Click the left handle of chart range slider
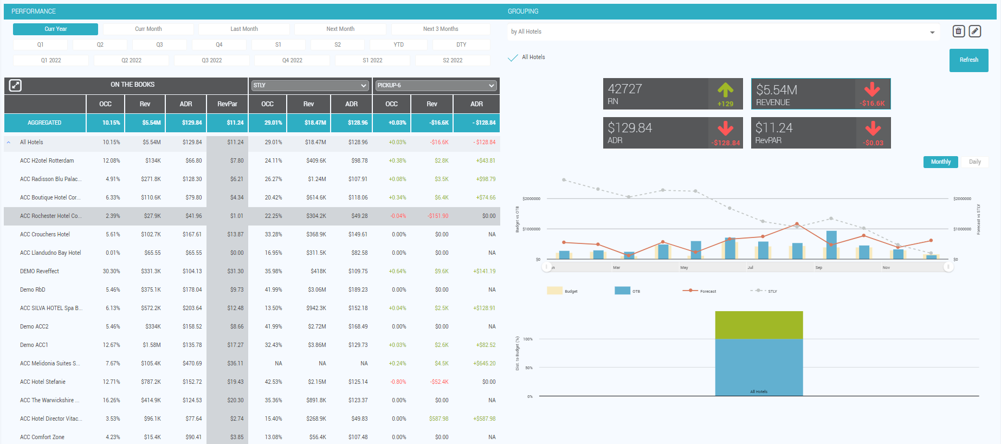 pyautogui.click(x=547, y=267)
